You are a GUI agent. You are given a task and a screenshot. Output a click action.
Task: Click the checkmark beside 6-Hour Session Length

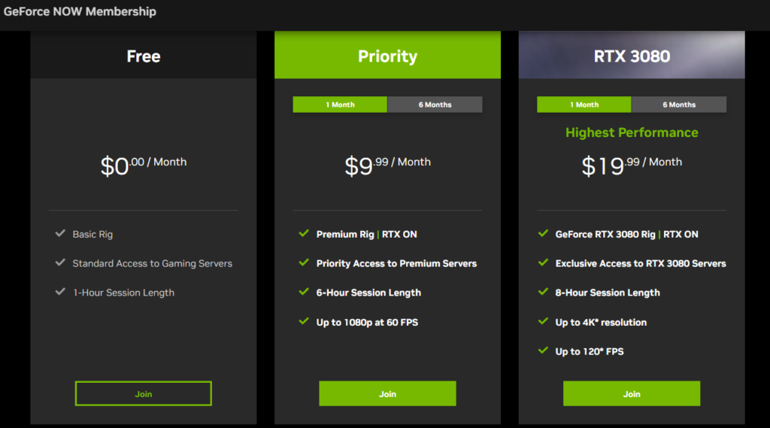(304, 292)
